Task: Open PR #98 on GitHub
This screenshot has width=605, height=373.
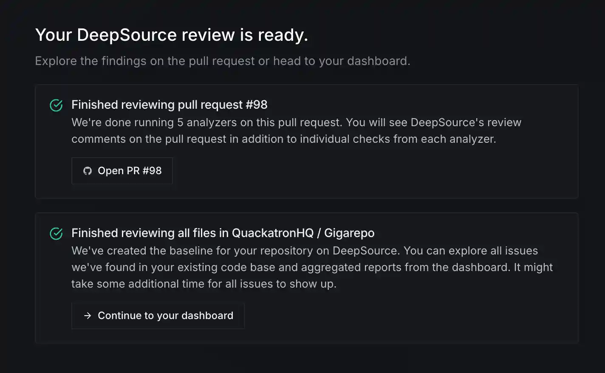Action: (122, 171)
